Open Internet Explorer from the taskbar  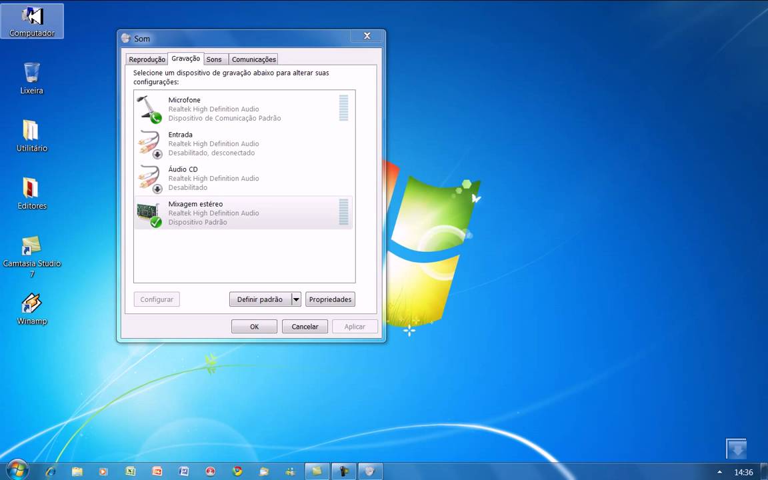tap(51, 471)
